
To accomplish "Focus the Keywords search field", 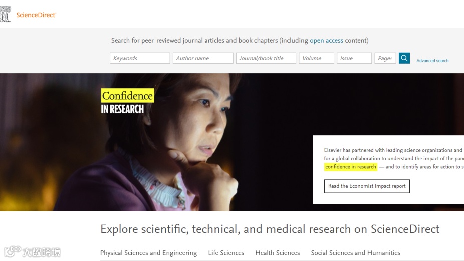I will point(140,58).
